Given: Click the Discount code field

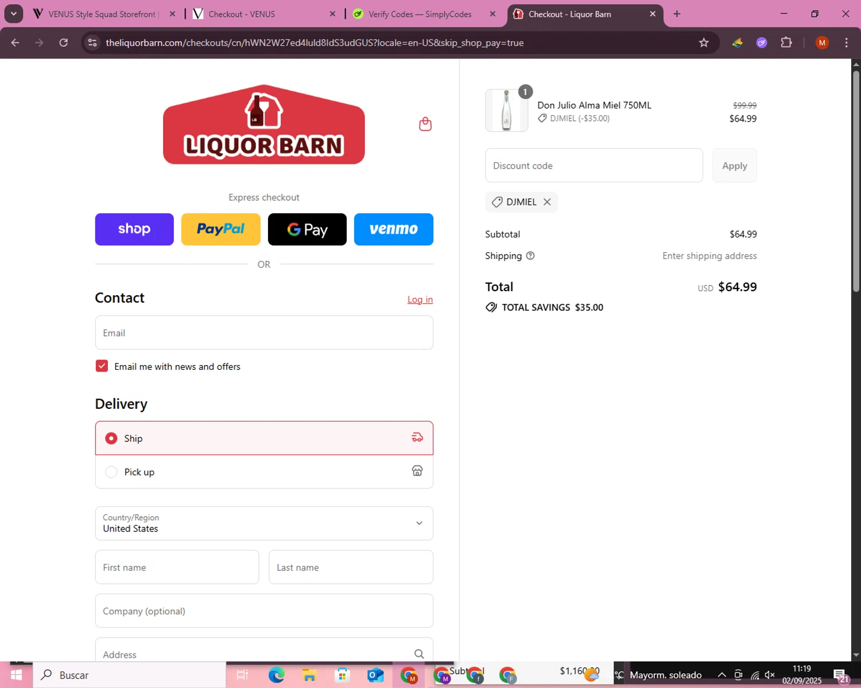Looking at the screenshot, I should [594, 165].
